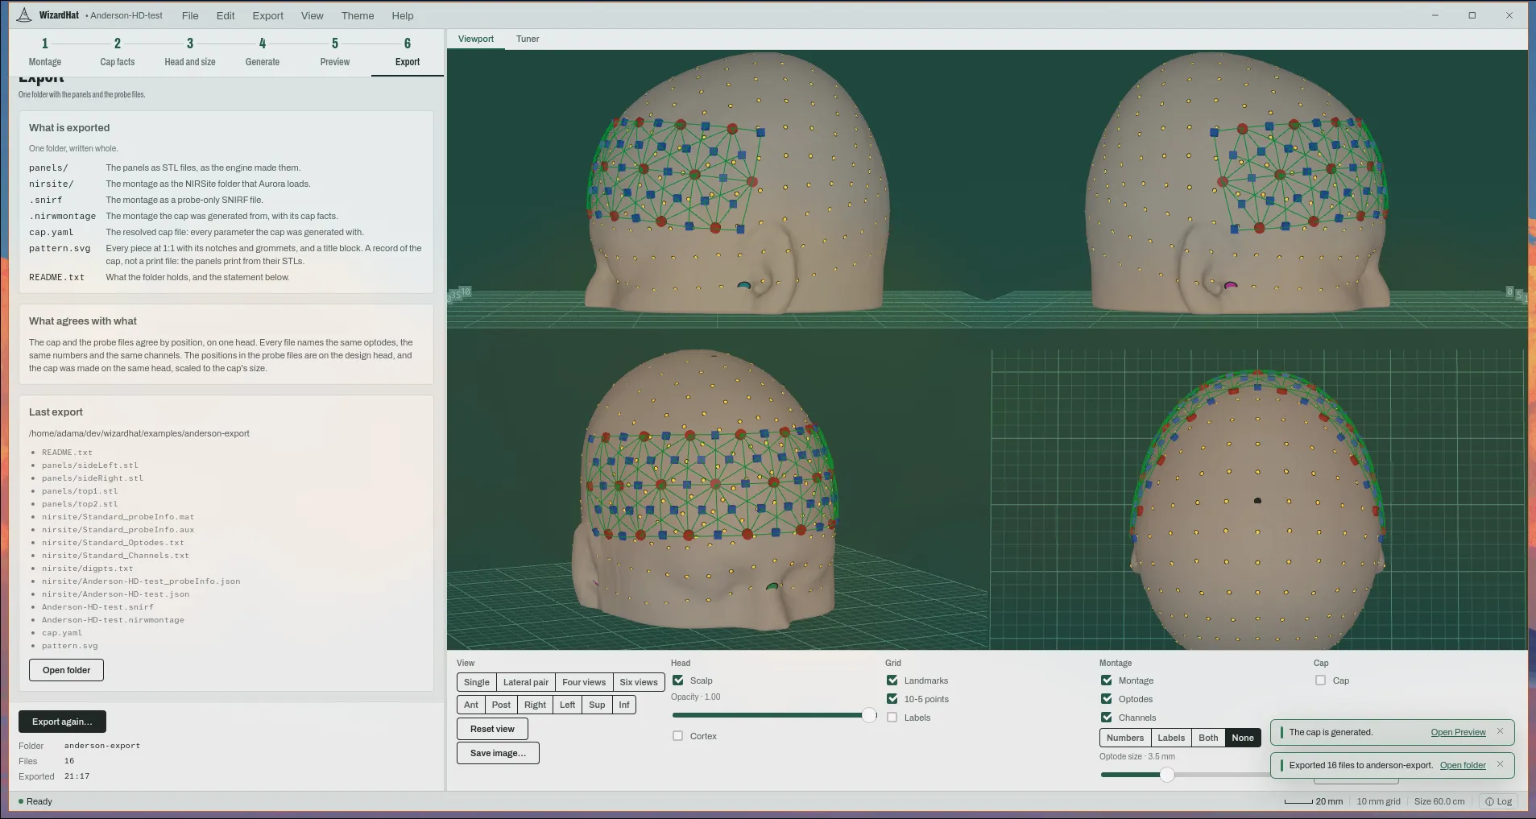The height and width of the screenshot is (819, 1536).
Task: Set camera to Sup view
Action: [x=597, y=705]
